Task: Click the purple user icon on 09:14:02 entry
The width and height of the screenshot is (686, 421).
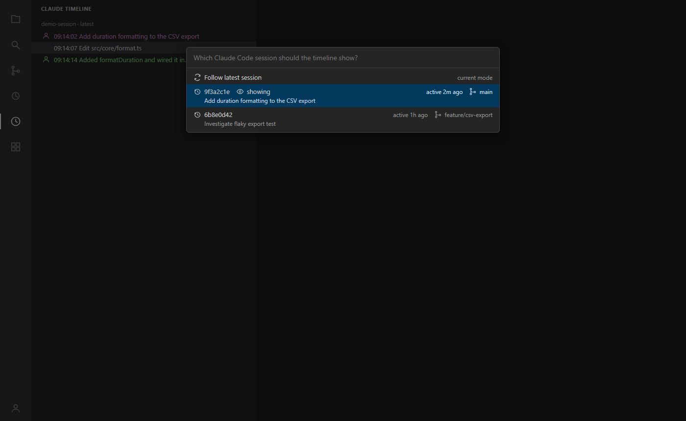Action: (46, 36)
